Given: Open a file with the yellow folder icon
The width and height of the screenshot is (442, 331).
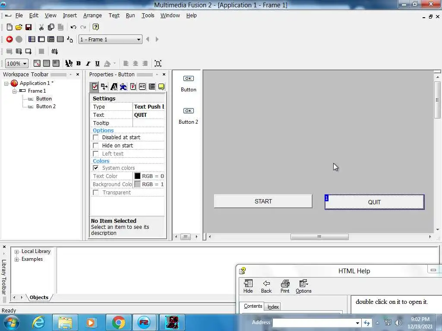Looking at the screenshot, I should coord(19,27).
